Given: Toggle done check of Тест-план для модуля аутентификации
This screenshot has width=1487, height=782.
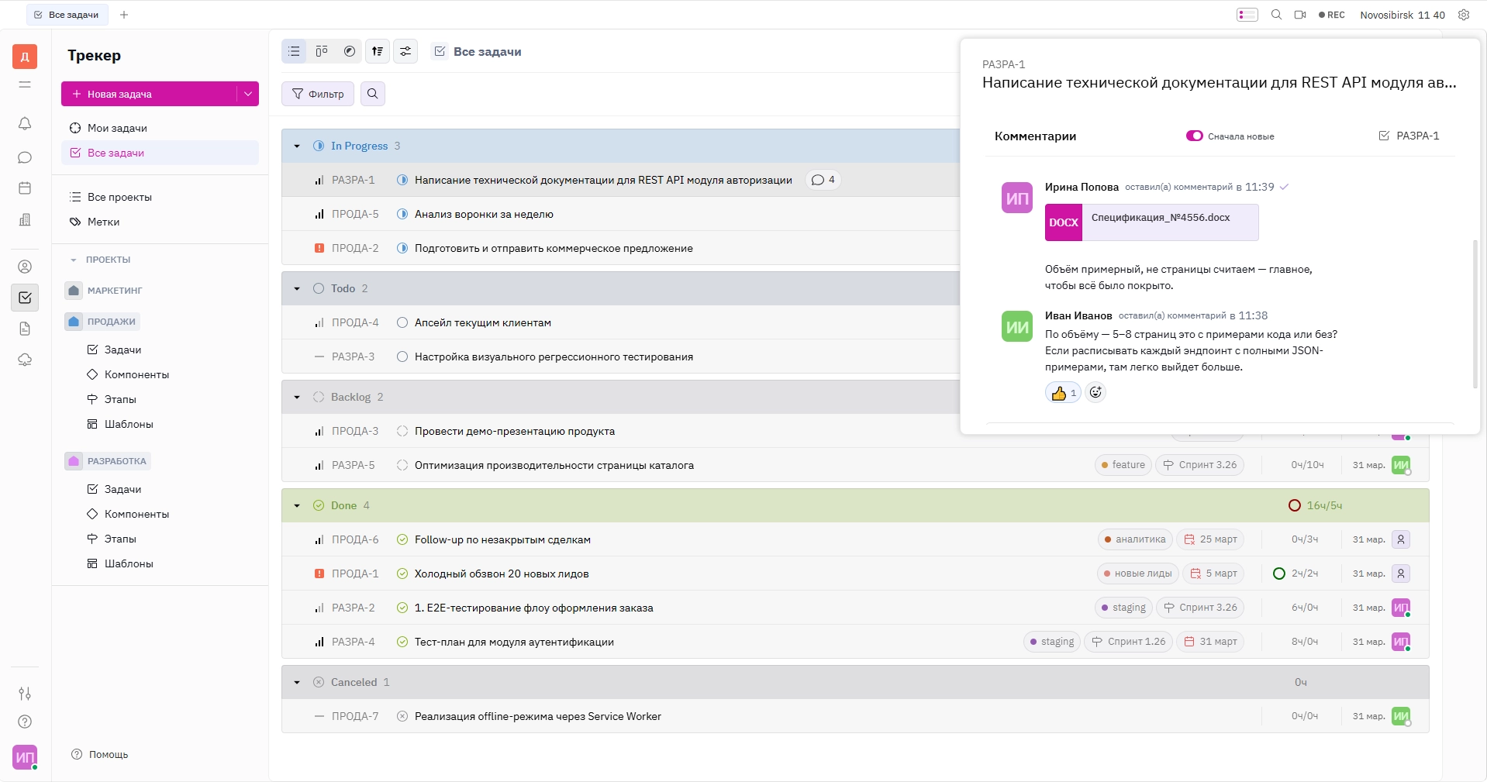Looking at the screenshot, I should tap(402, 642).
